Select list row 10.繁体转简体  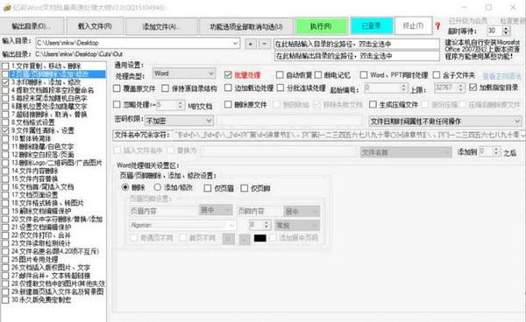(x=53, y=138)
